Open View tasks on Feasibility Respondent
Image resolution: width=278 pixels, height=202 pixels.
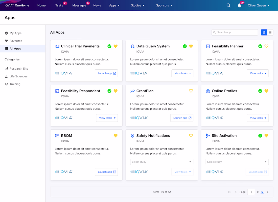pyautogui.click(x=107, y=118)
